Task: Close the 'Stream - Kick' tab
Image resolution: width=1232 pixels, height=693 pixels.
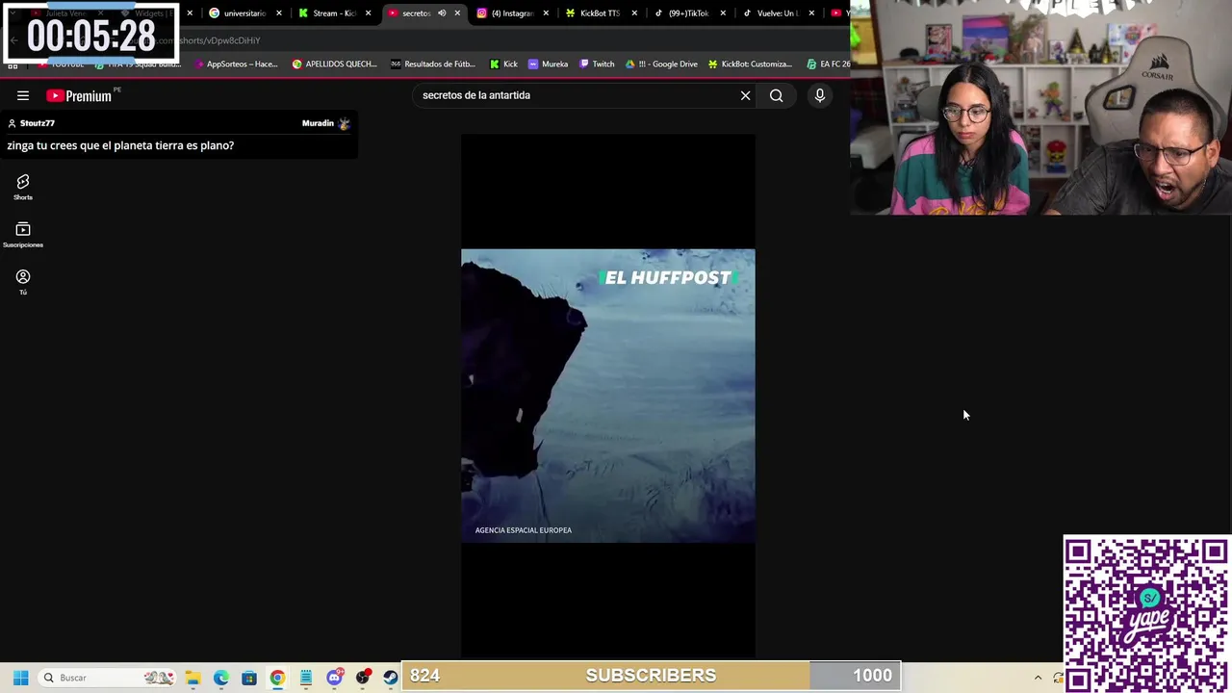Action: pyautogui.click(x=368, y=13)
